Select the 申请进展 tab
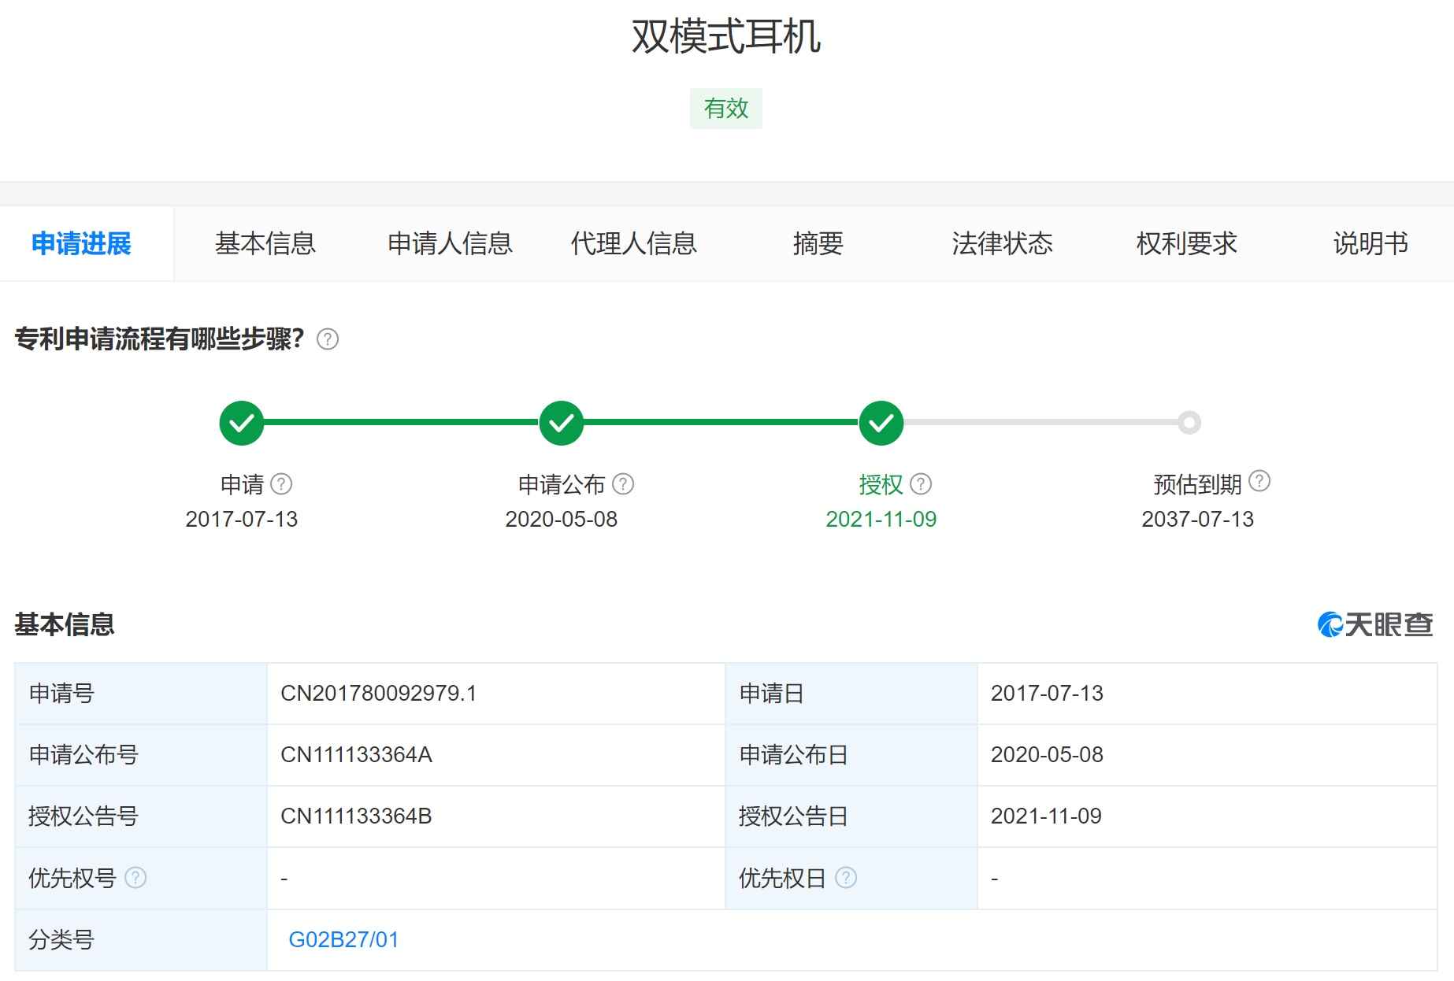Image resolution: width=1454 pixels, height=981 pixels. pos(82,243)
